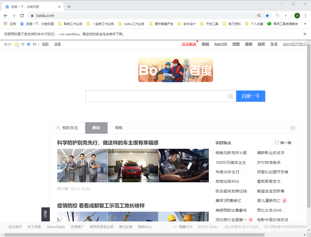Viewport: 311px width, 237px height.
Task: Click the camera image search icon
Action: (231, 96)
